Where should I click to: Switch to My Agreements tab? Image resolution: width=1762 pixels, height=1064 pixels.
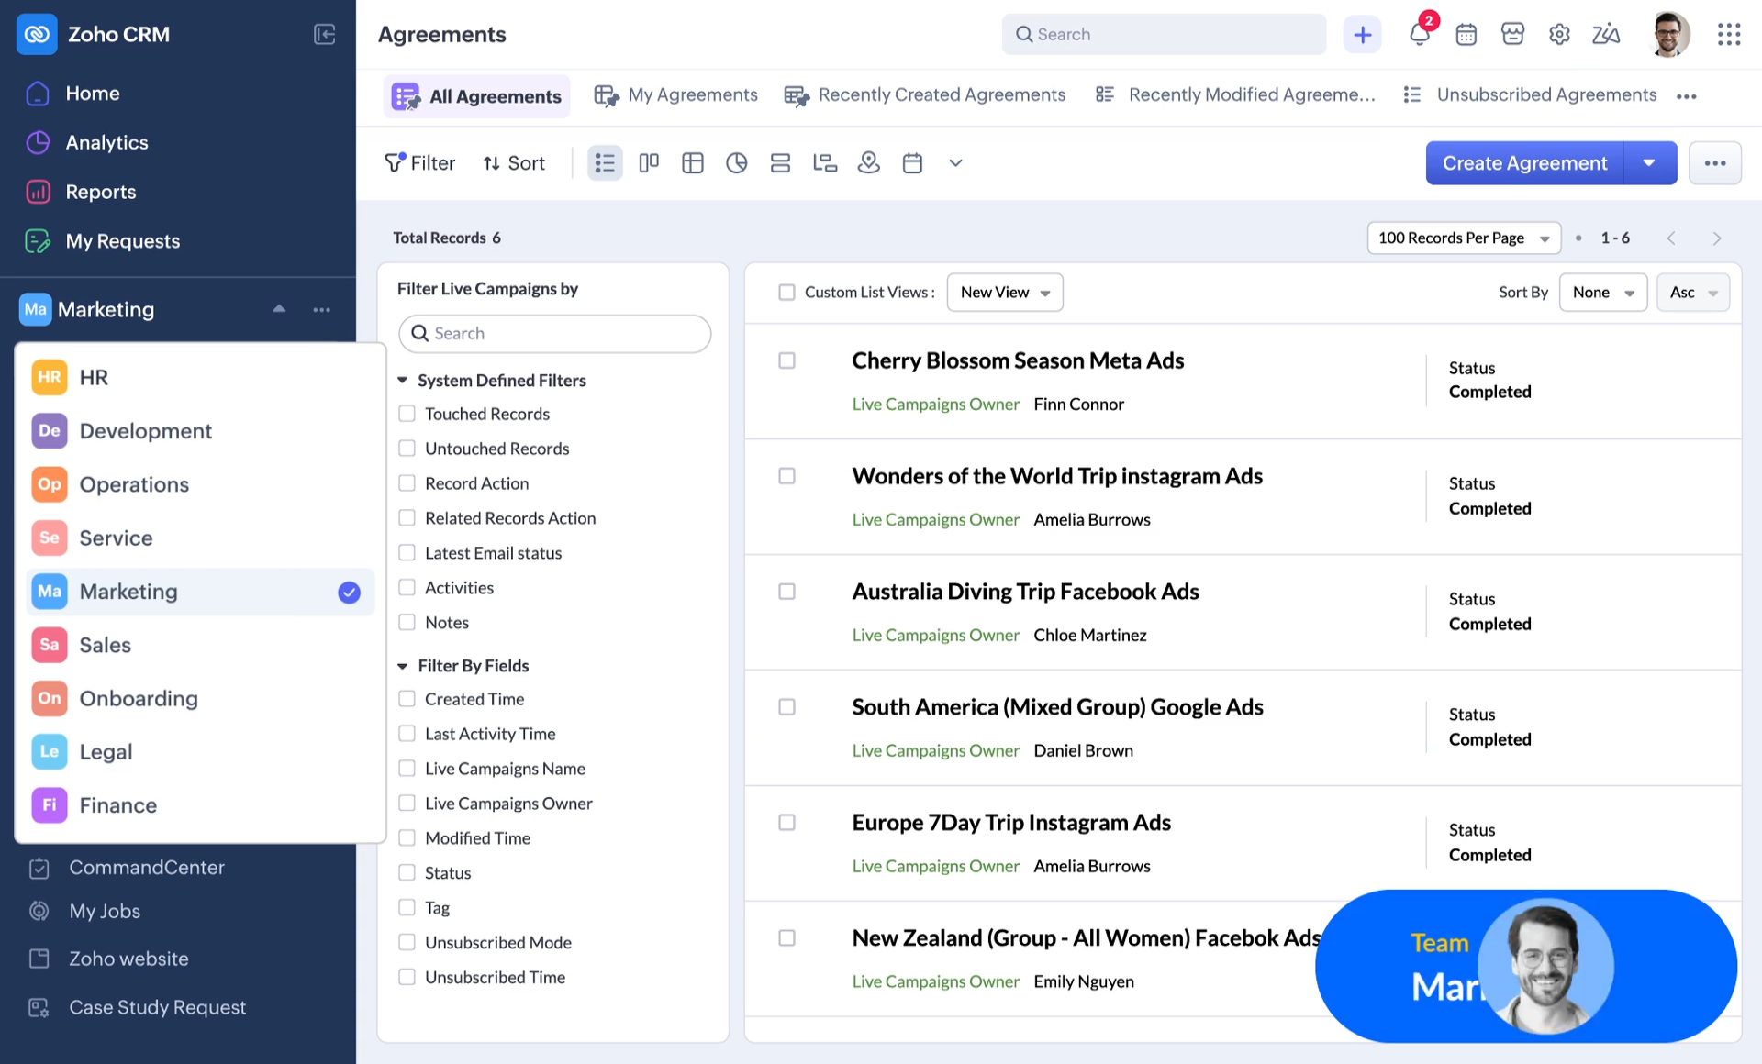tap(676, 95)
